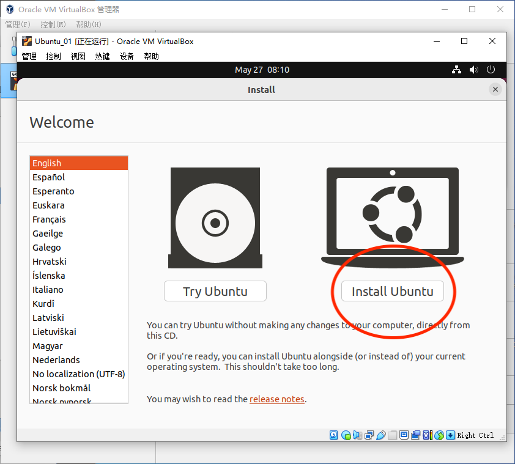Viewport: 515px width, 464px height.
Task: Select Kurdî in language list
Action: point(79,304)
